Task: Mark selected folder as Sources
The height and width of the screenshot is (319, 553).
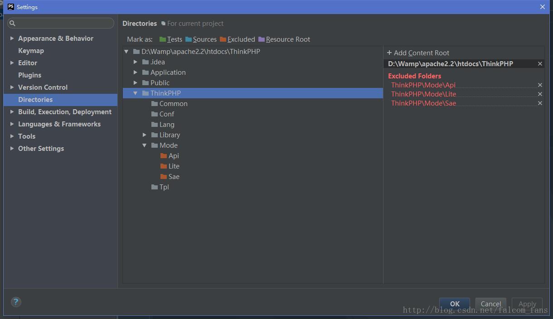Action: click(x=201, y=39)
